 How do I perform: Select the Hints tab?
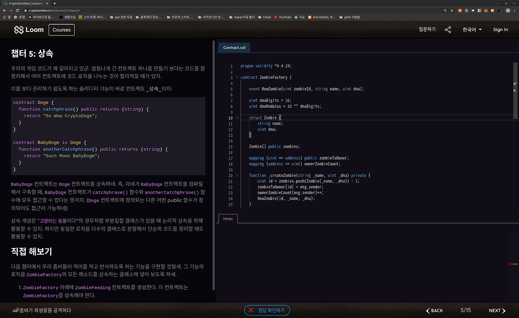click(228, 218)
